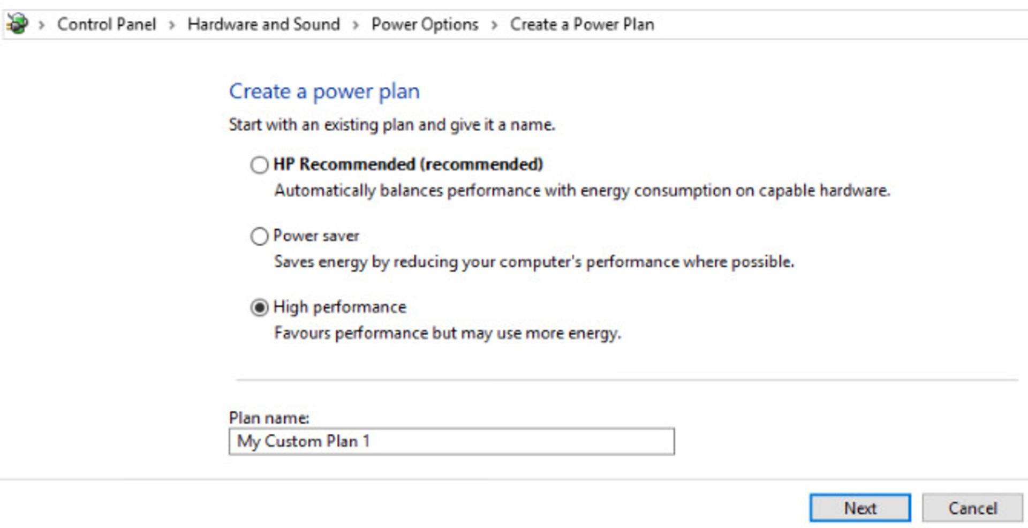Select the HP Recommended radio circle
Image resolution: width=1028 pixels, height=528 pixels.
coord(259,164)
